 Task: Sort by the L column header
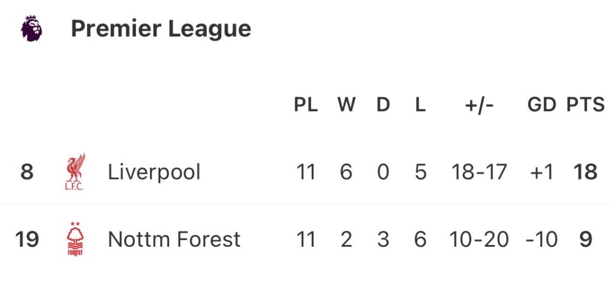tap(420, 105)
